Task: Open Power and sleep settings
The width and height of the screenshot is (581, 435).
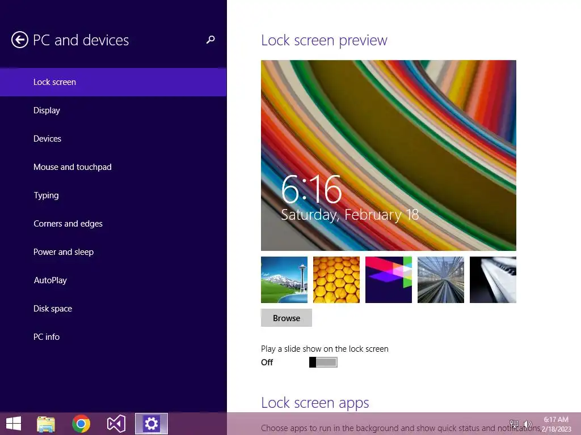Action: 113,252
